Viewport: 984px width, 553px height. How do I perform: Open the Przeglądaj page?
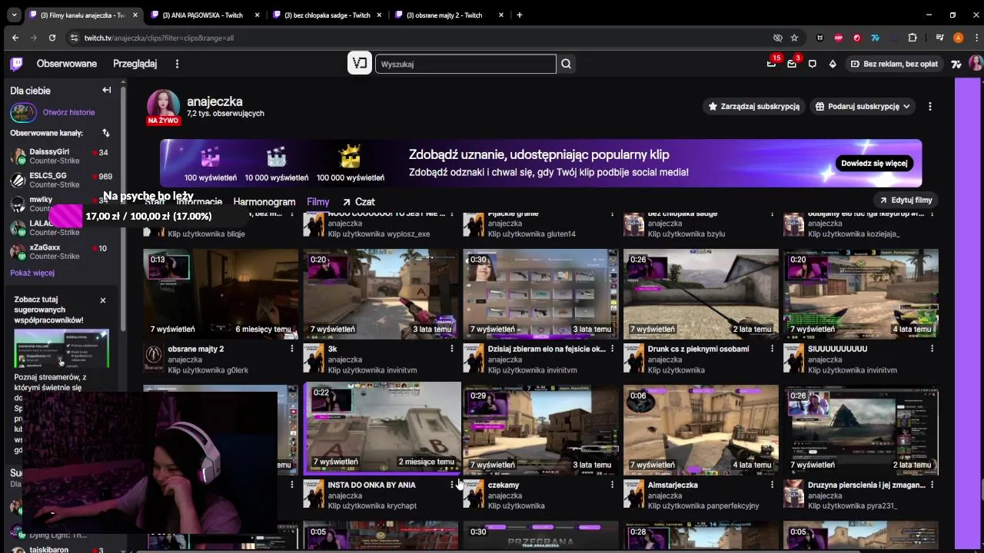coord(135,64)
